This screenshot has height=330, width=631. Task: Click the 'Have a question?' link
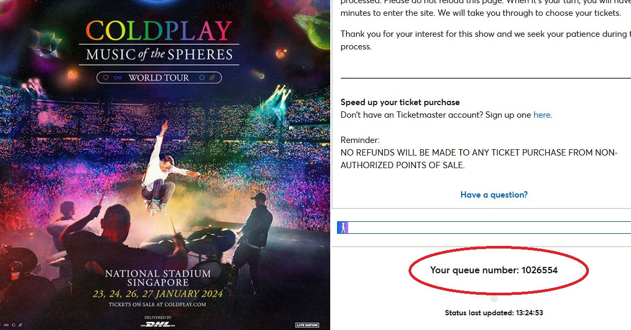[x=493, y=194]
